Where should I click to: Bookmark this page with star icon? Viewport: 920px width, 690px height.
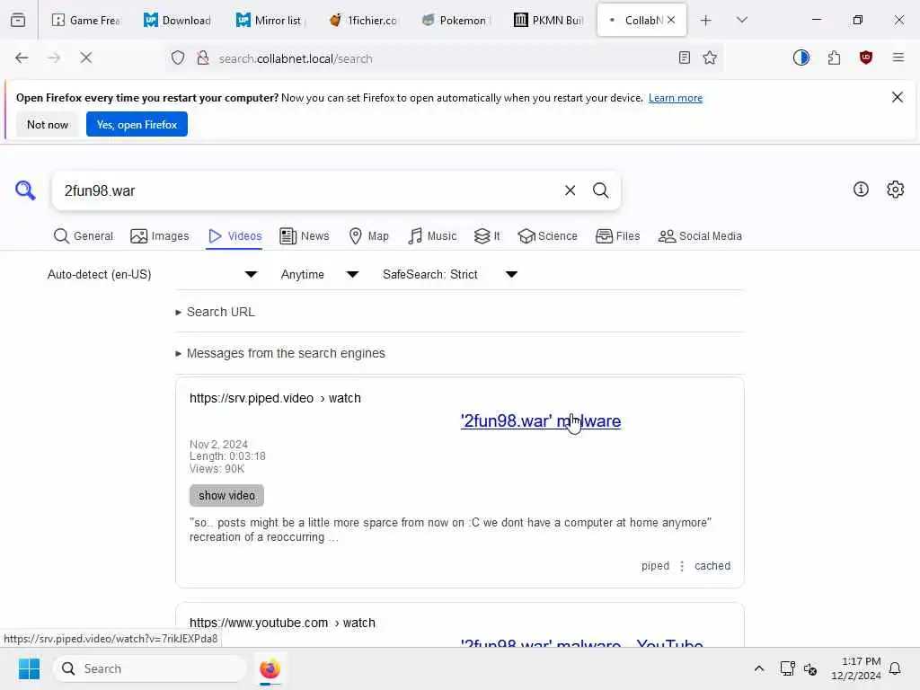coord(710,57)
